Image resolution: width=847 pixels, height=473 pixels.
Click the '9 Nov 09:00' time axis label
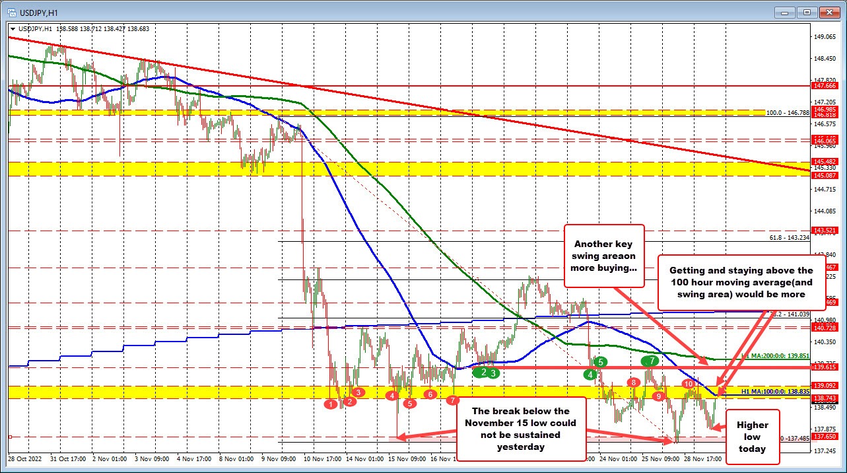click(279, 458)
